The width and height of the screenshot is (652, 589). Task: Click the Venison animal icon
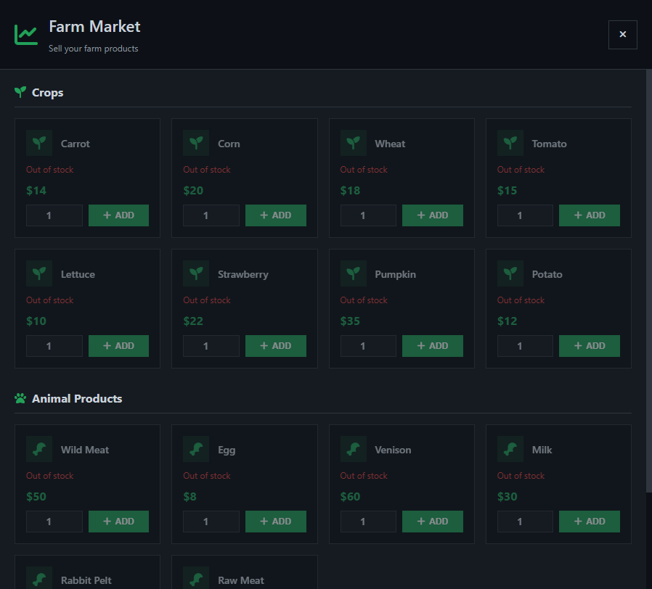pyautogui.click(x=354, y=449)
